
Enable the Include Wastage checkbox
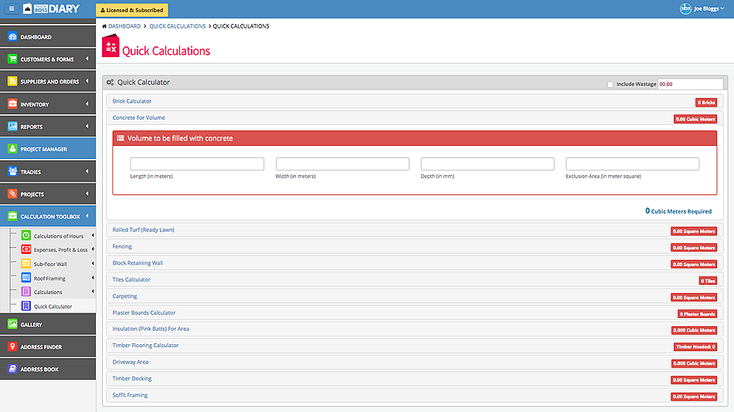point(610,84)
